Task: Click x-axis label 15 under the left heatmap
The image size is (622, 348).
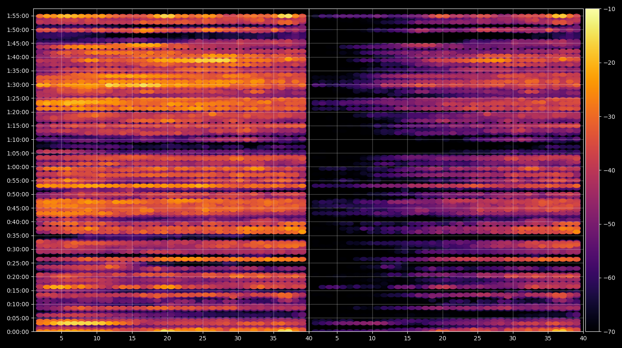Action: 132,338
